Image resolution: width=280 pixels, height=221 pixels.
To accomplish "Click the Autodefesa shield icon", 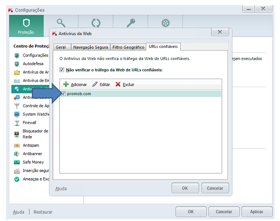I will click(x=17, y=64).
